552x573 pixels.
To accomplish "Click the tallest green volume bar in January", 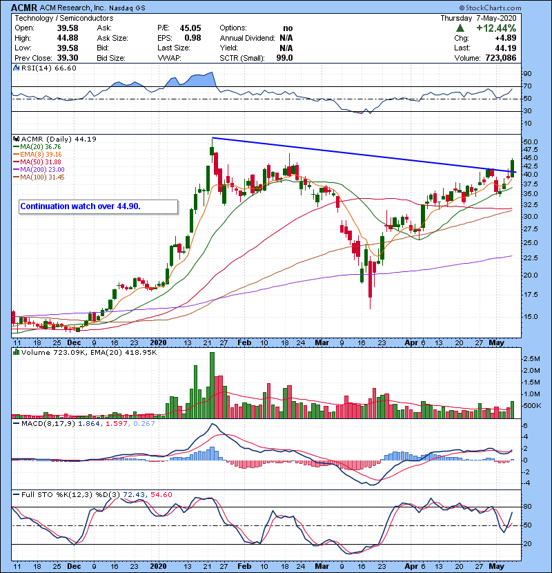I will point(212,385).
